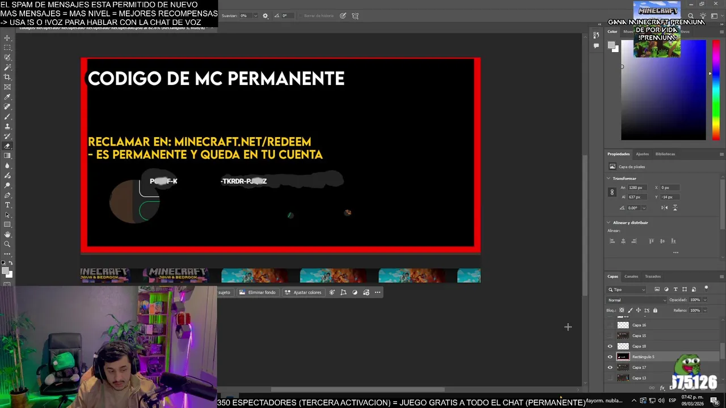726x408 pixels.
Task: Select the Pen tool
Action: [7, 195]
